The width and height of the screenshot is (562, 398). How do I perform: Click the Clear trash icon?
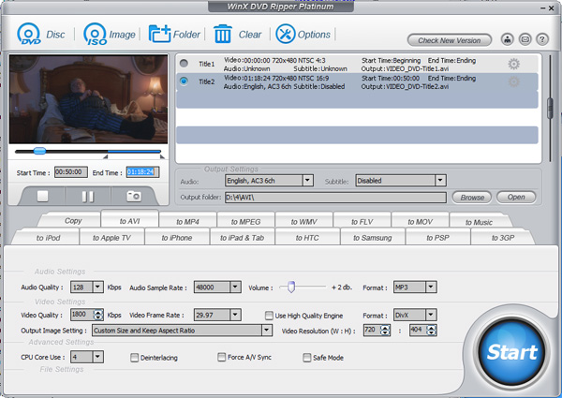coord(222,36)
